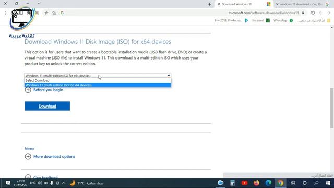Show hidden system tray icons chevron

point(64,183)
